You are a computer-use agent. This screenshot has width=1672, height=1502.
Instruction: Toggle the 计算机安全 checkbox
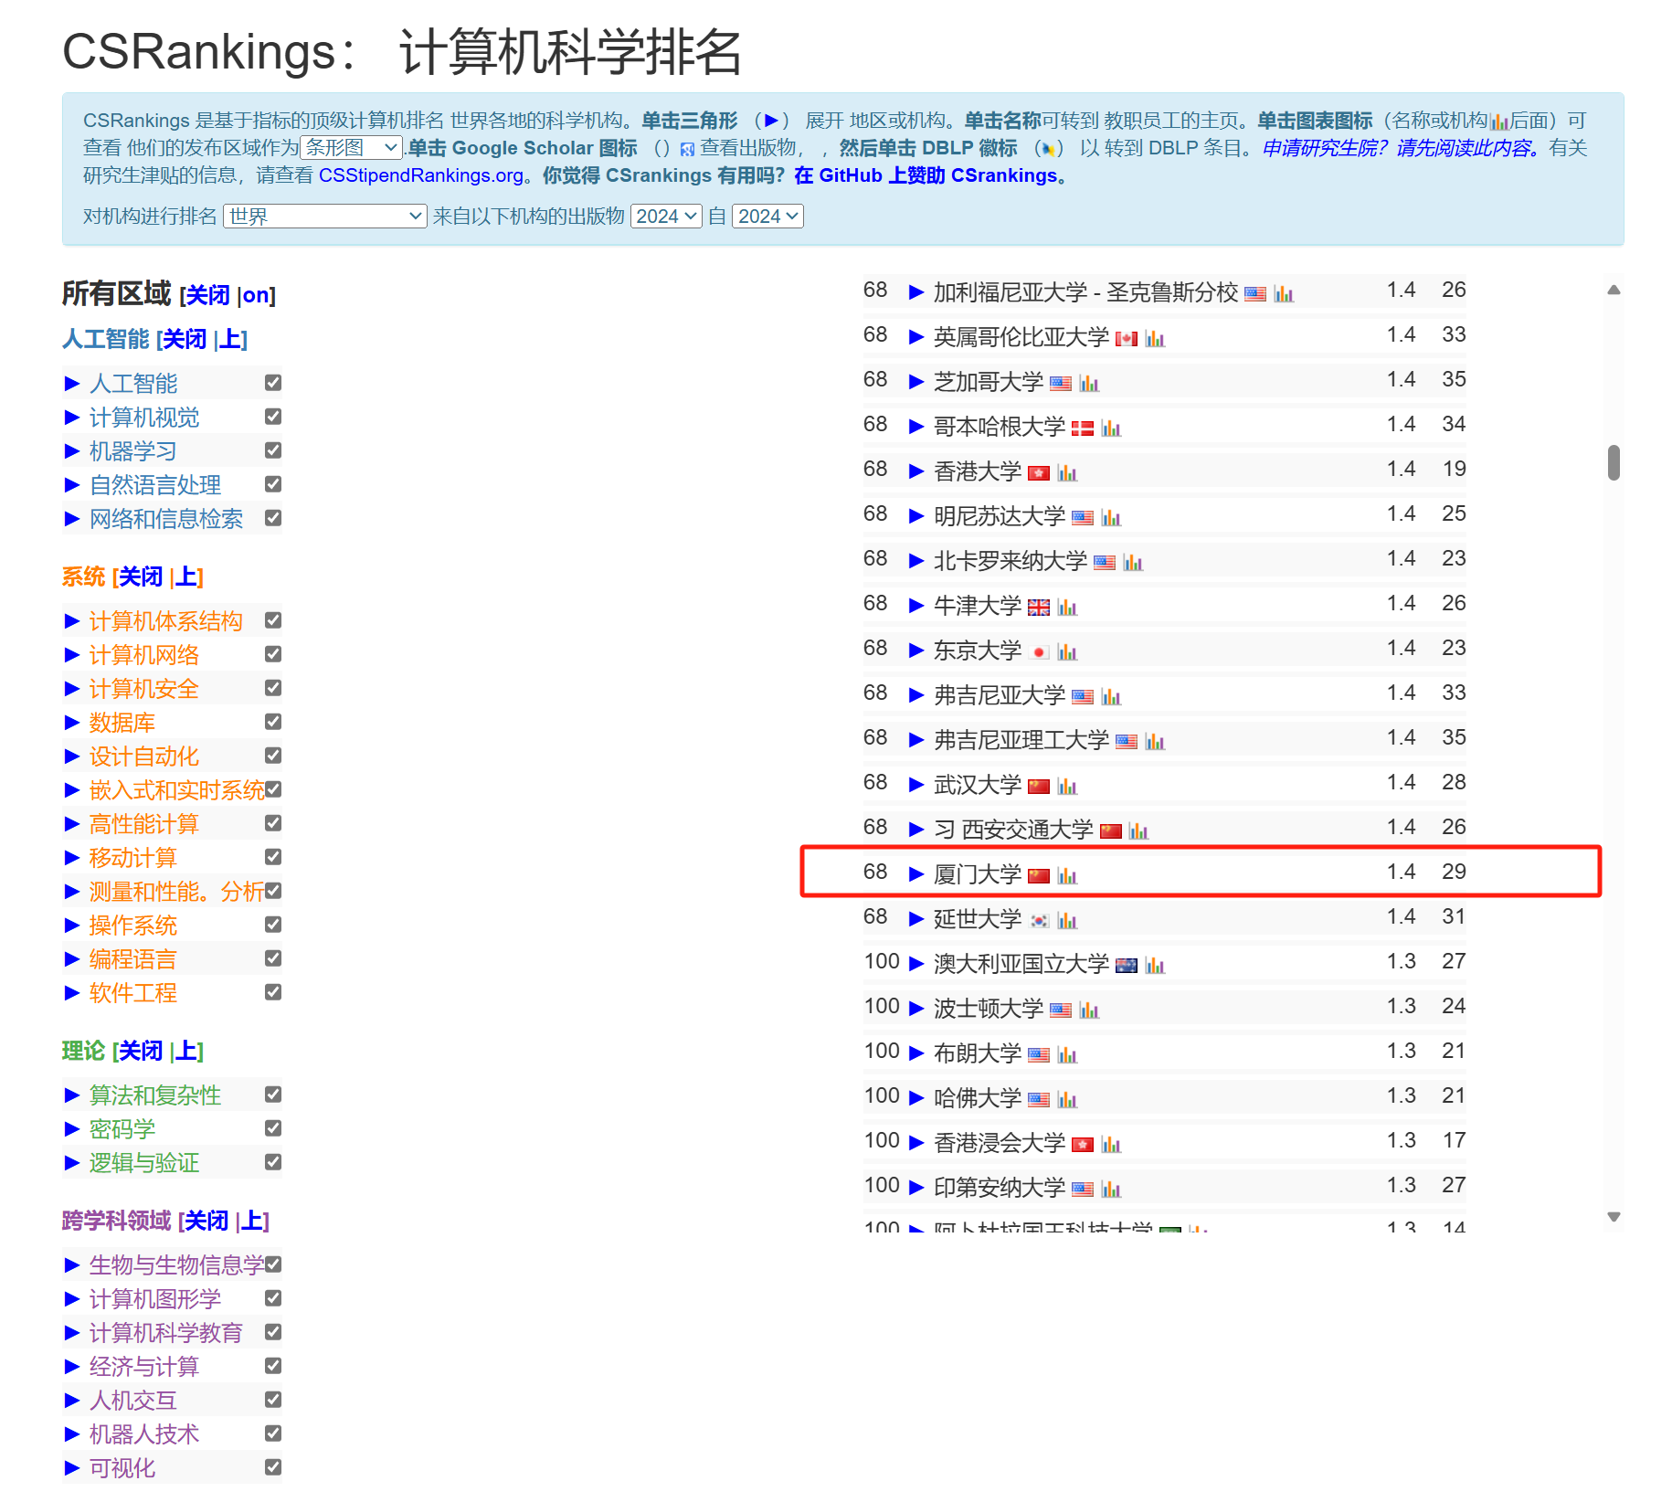[x=273, y=688]
